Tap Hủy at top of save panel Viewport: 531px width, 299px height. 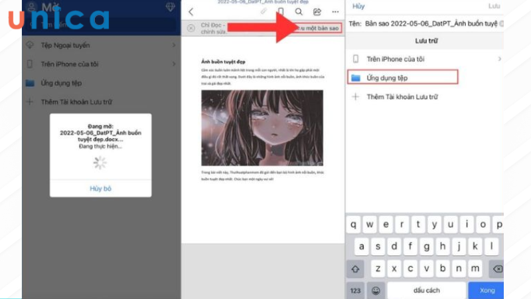click(x=358, y=6)
